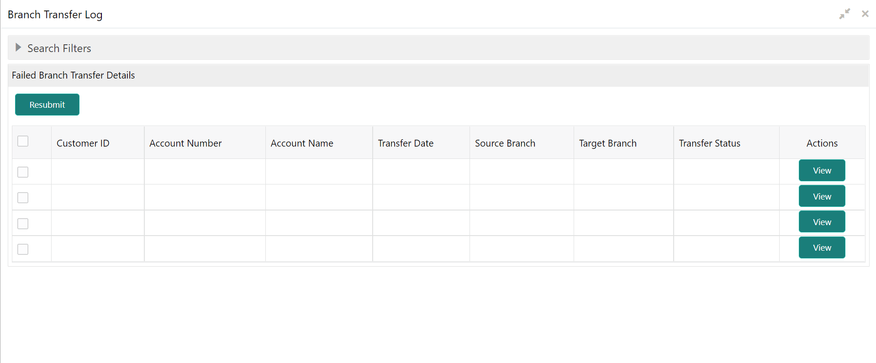Click View in the second row
Image resolution: width=876 pixels, height=363 pixels.
822,196
